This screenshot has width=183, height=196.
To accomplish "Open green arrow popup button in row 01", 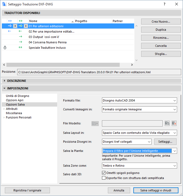I will (26, 26).
